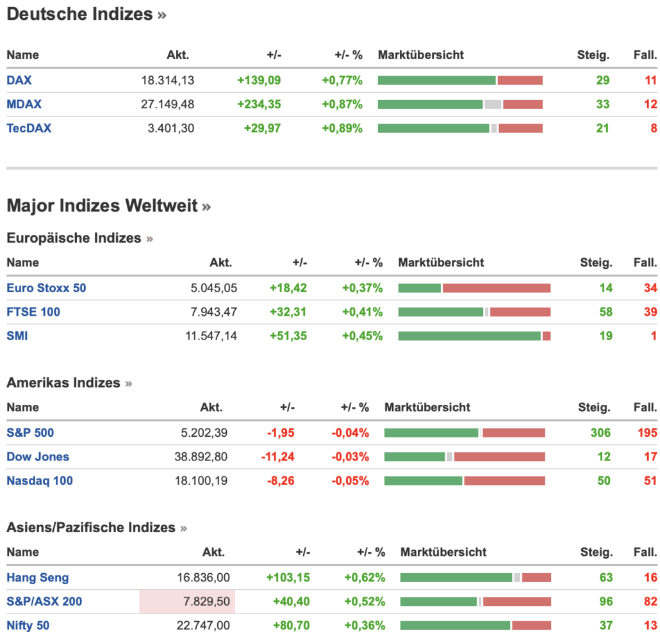Click the Euro Stoxx 50 falling count 34
This screenshot has height=643, width=660.
(x=651, y=288)
